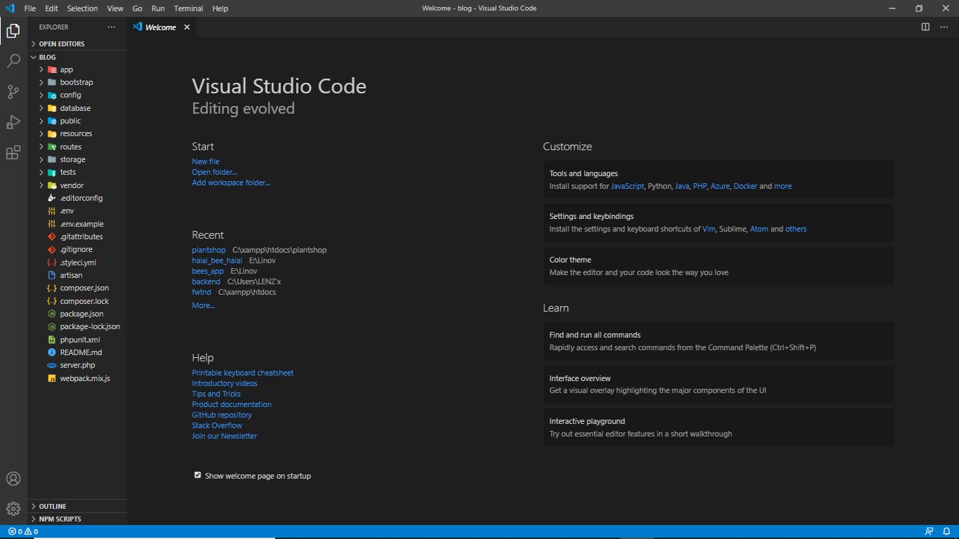Open the Run and Debug view

click(13, 122)
